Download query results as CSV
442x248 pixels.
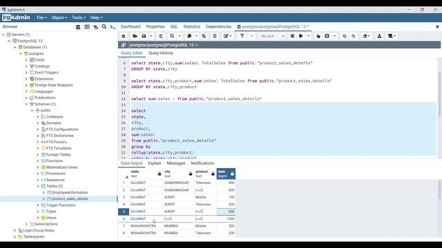[379, 36]
